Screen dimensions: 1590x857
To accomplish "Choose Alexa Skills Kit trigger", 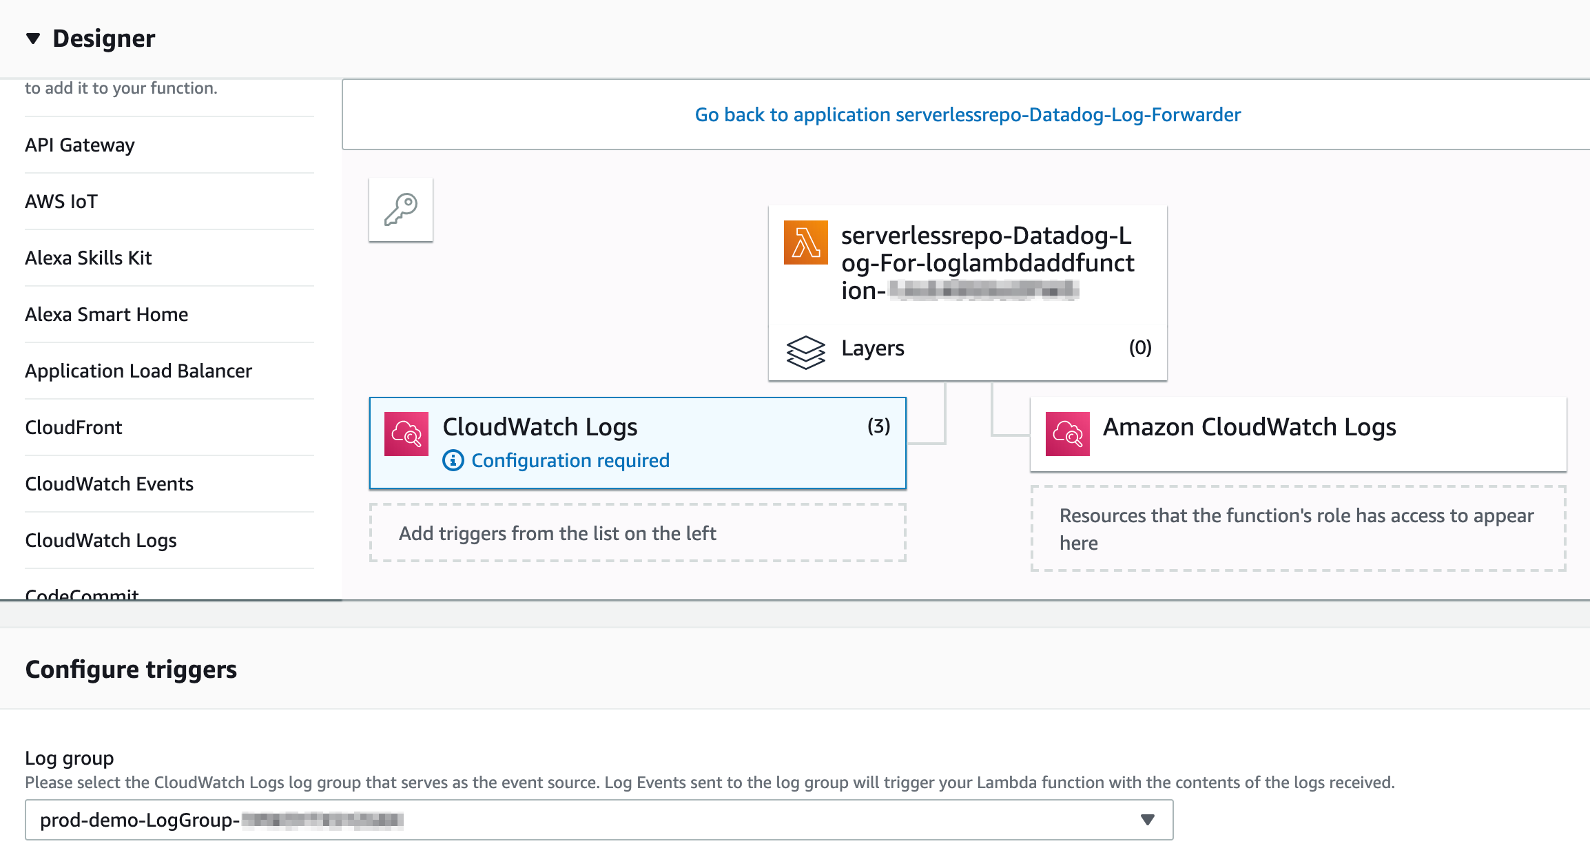I will (169, 258).
